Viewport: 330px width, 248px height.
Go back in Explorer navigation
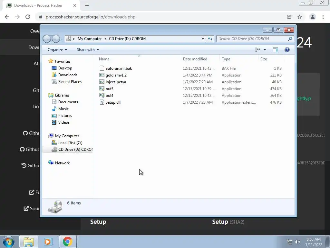coord(47,39)
